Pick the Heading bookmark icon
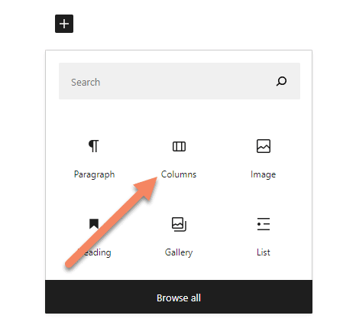Viewport: 356px width, 335px height. 94,224
